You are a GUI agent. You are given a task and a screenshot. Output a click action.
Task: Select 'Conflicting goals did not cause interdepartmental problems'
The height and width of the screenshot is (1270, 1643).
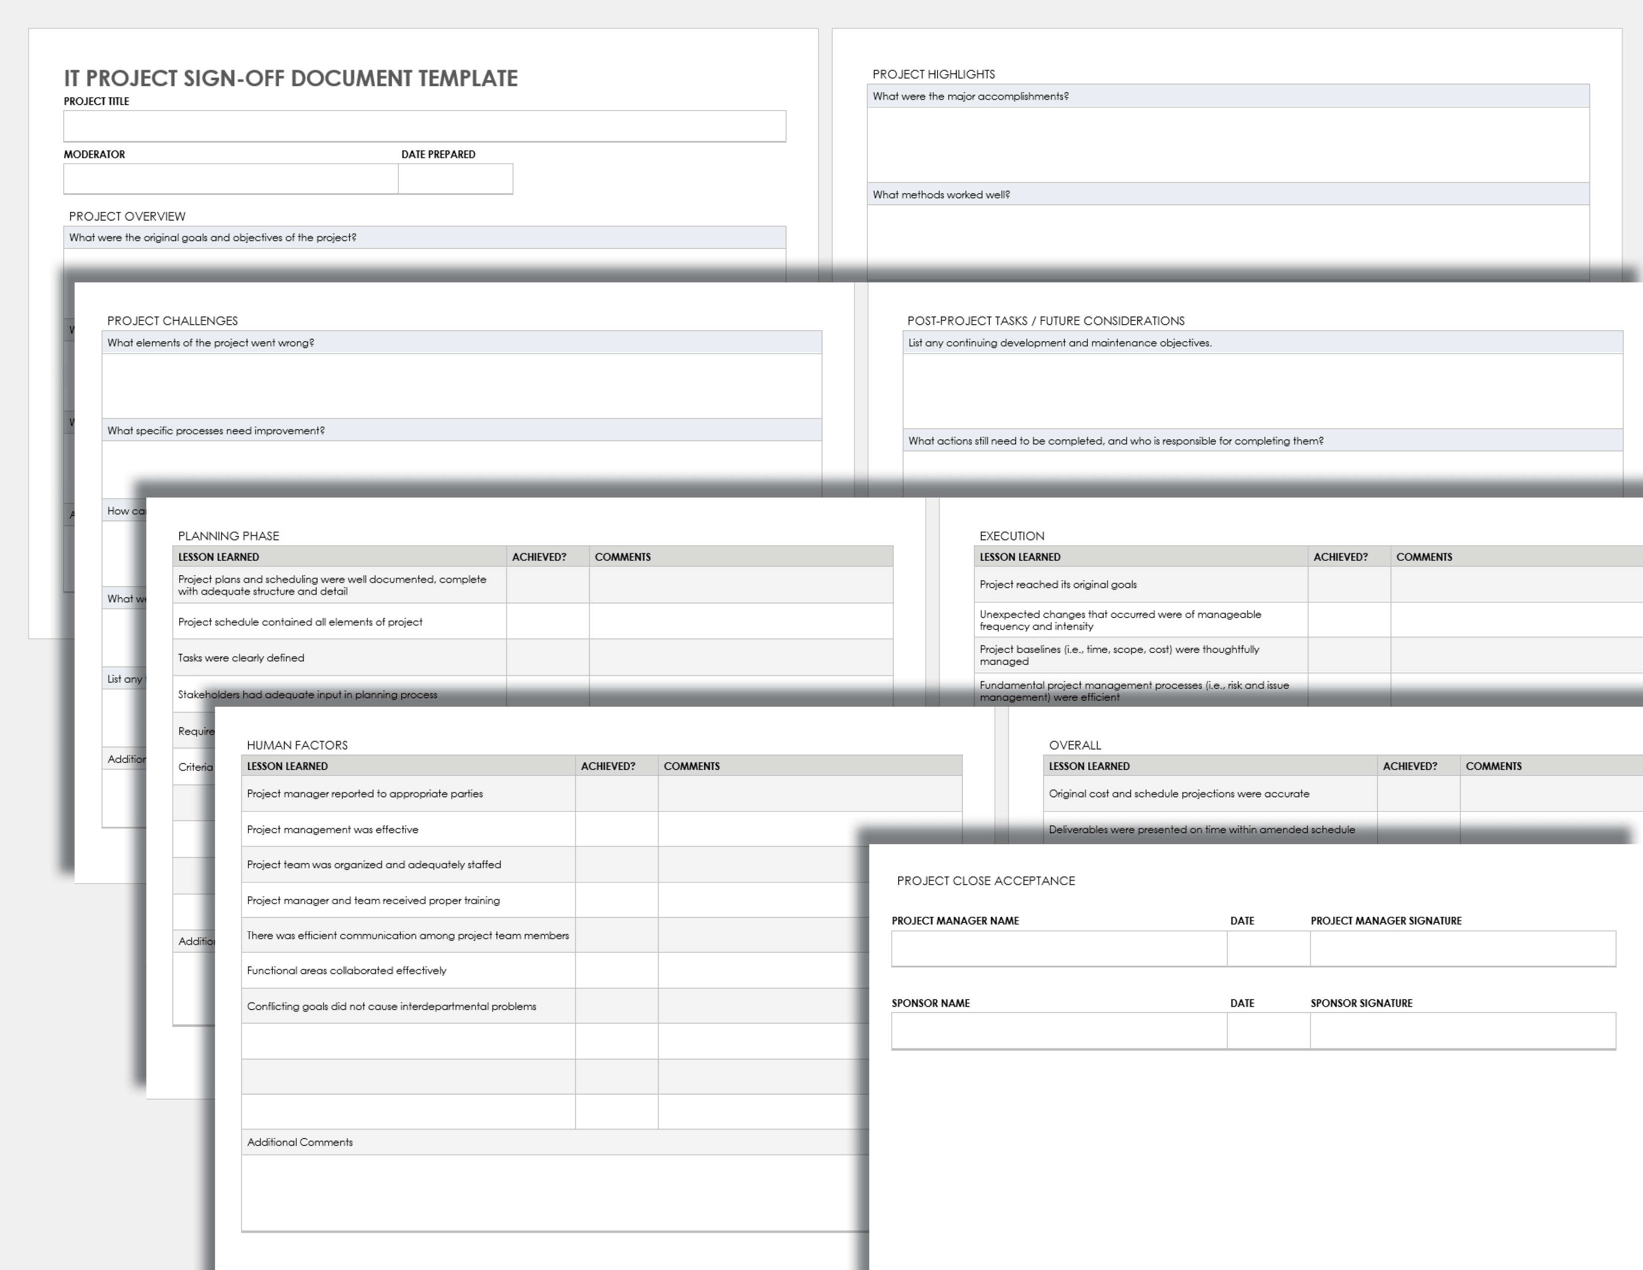pos(391,1007)
